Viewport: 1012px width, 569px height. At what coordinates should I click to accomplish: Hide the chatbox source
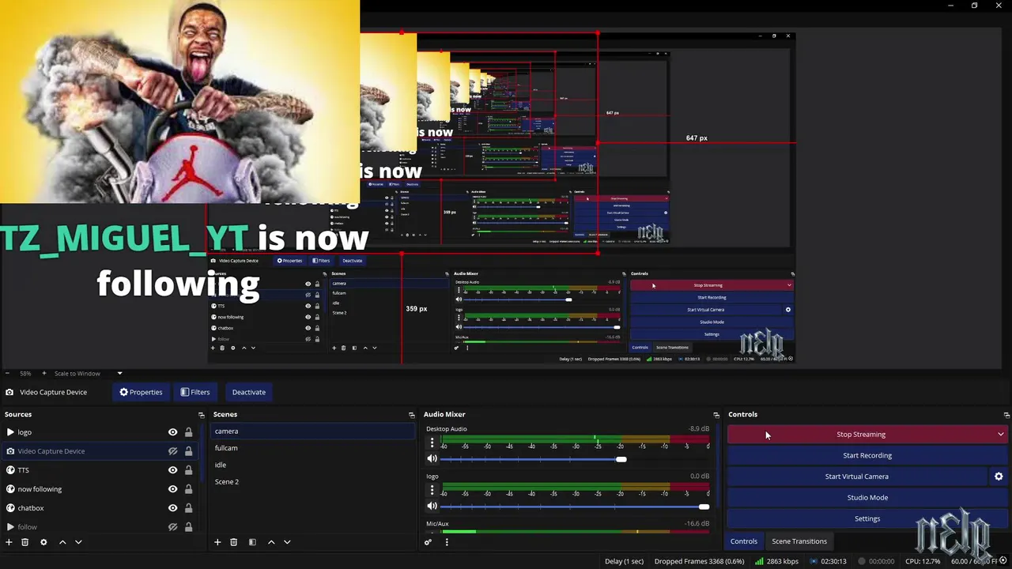pos(172,508)
